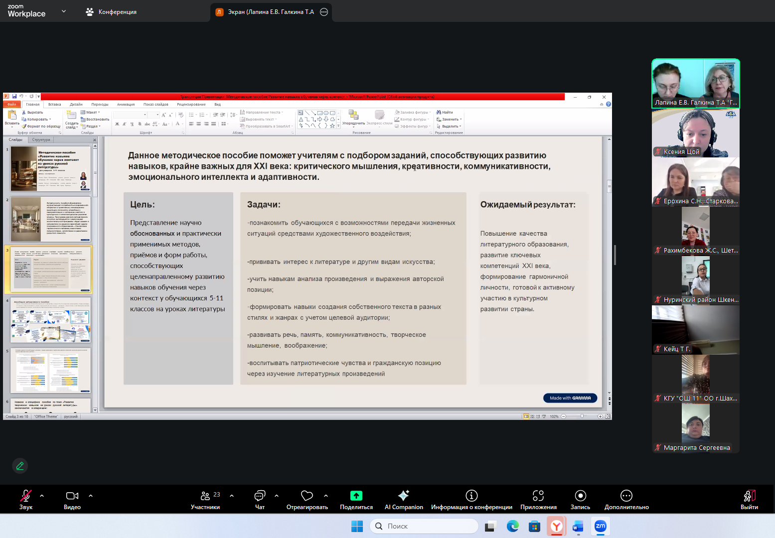Image resolution: width=775 pixels, height=538 pixels.
Task: Expand the Zoom Workplace dropdown menu
Action: (63, 11)
